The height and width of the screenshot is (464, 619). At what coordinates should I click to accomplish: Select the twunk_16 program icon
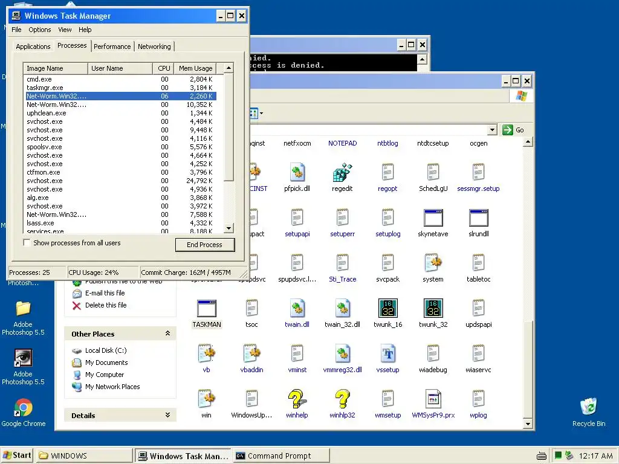(387, 309)
